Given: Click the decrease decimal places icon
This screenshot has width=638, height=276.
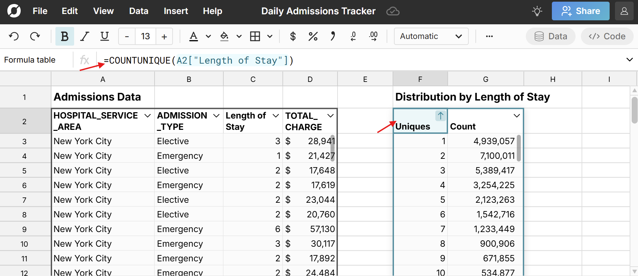Looking at the screenshot, I should coord(353,36).
